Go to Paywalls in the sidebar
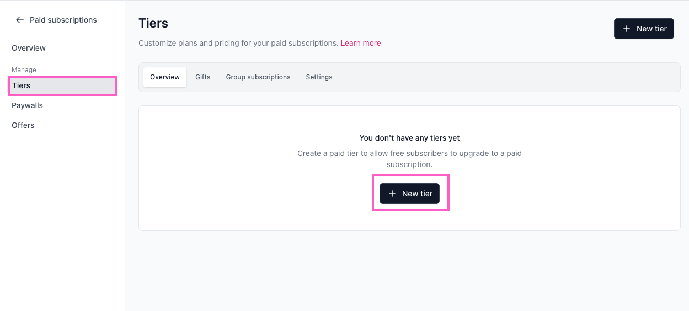This screenshot has height=311, width=689. (x=27, y=105)
